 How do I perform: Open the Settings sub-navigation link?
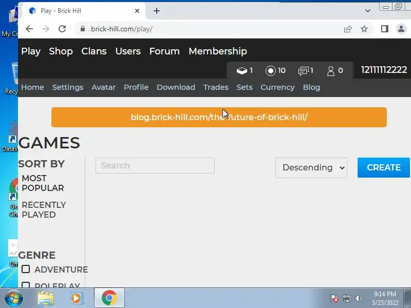[x=68, y=87]
